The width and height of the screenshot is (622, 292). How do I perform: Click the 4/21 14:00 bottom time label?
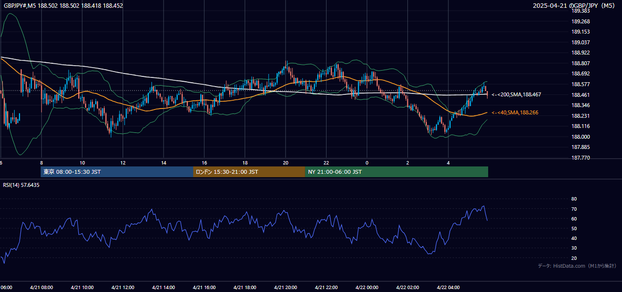pyautogui.click(x=164, y=288)
